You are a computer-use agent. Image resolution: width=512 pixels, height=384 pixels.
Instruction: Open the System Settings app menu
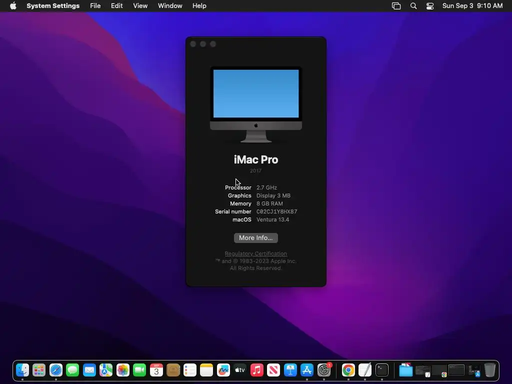tap(53, 5)
